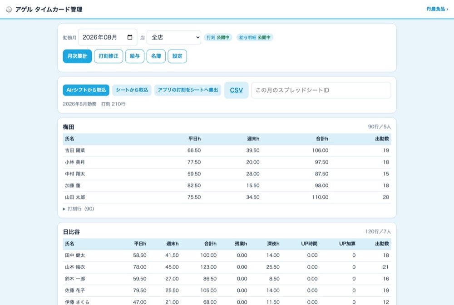Click 合計h value 110.00 for 山田 太郎
Image resolution: width=454 pixels, height=305 pixels.
tap(320, 197)
